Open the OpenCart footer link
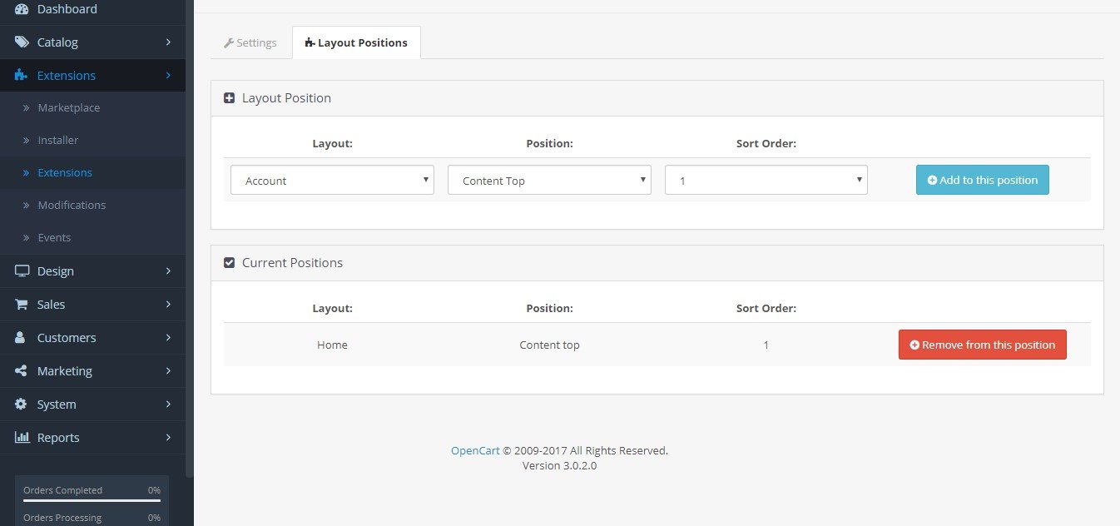This screenshot has height=526, width=1120. click(x=475, y=450)
